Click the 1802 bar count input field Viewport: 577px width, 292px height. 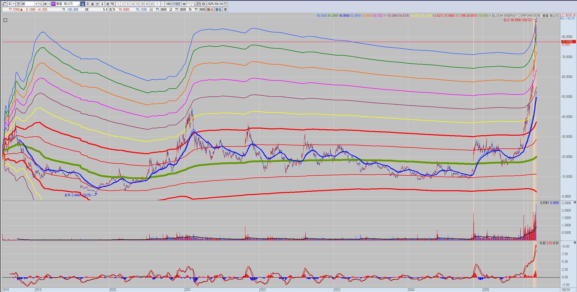pyautogui.click(x=169, y=4)
